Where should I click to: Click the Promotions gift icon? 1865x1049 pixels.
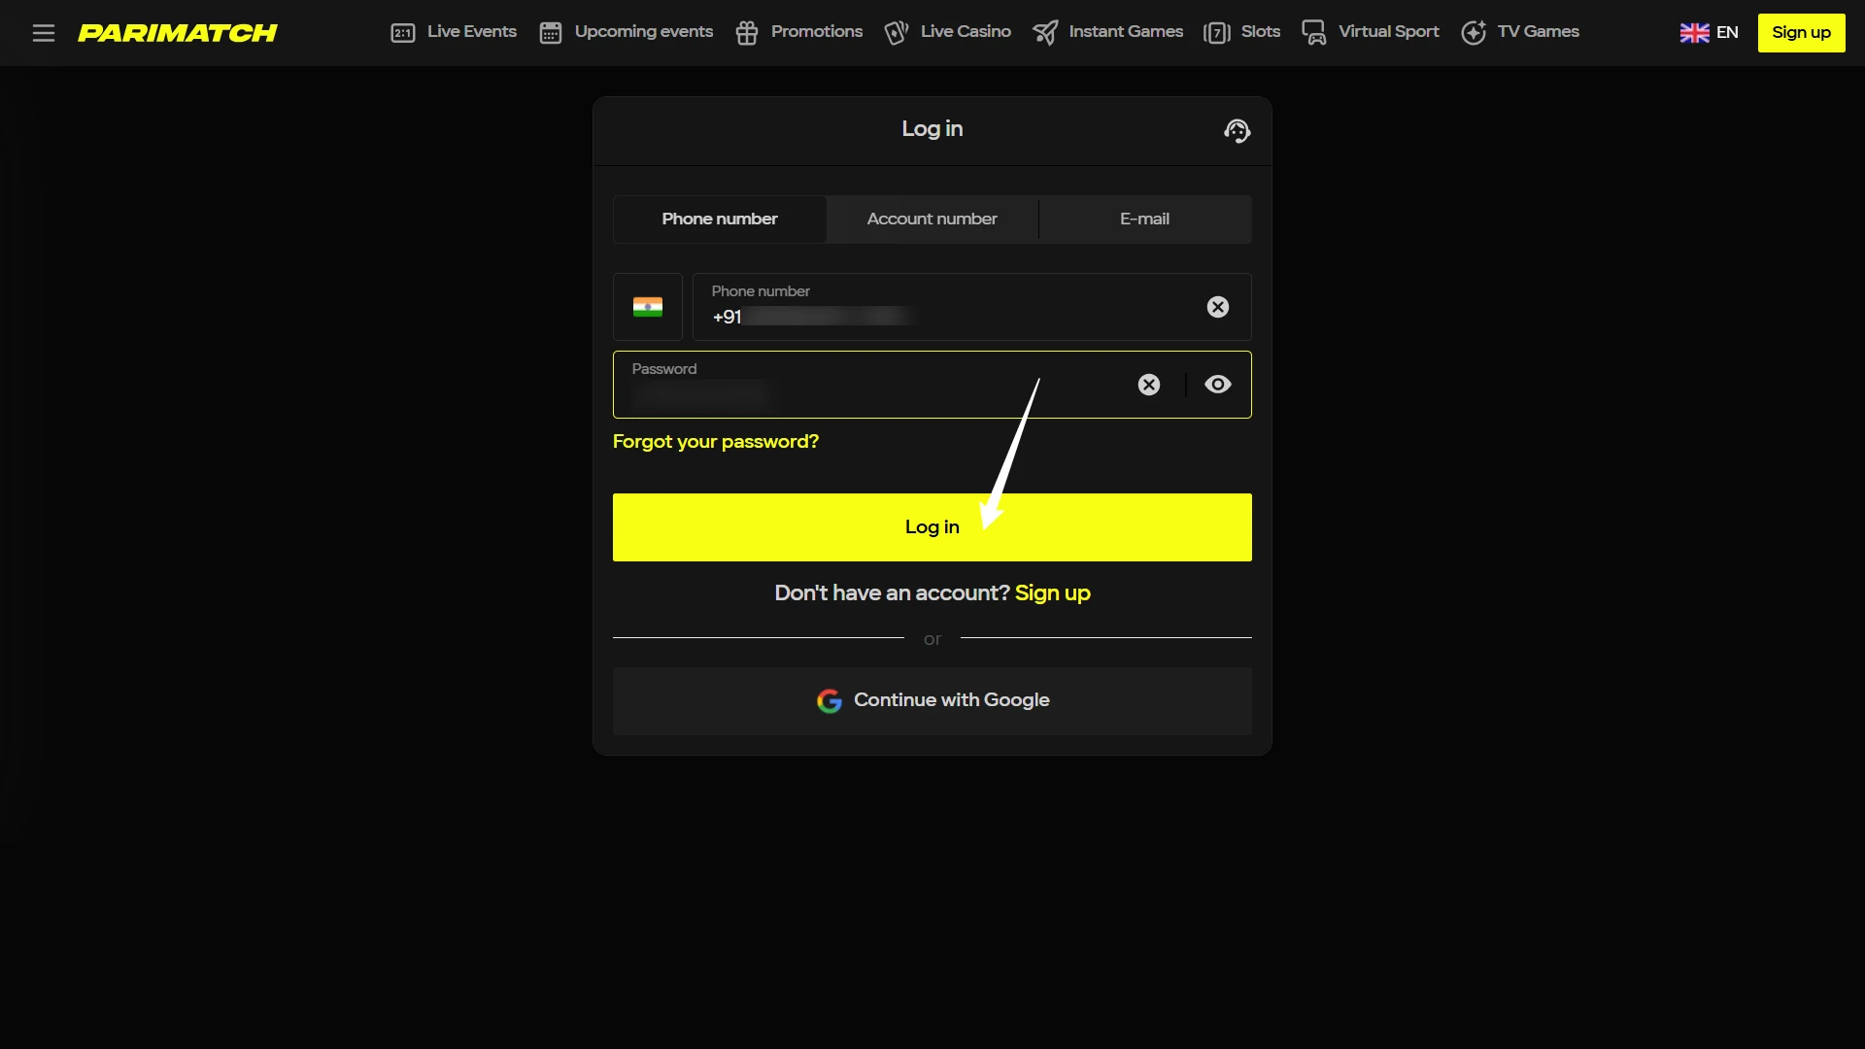click(x=748, y=32)
